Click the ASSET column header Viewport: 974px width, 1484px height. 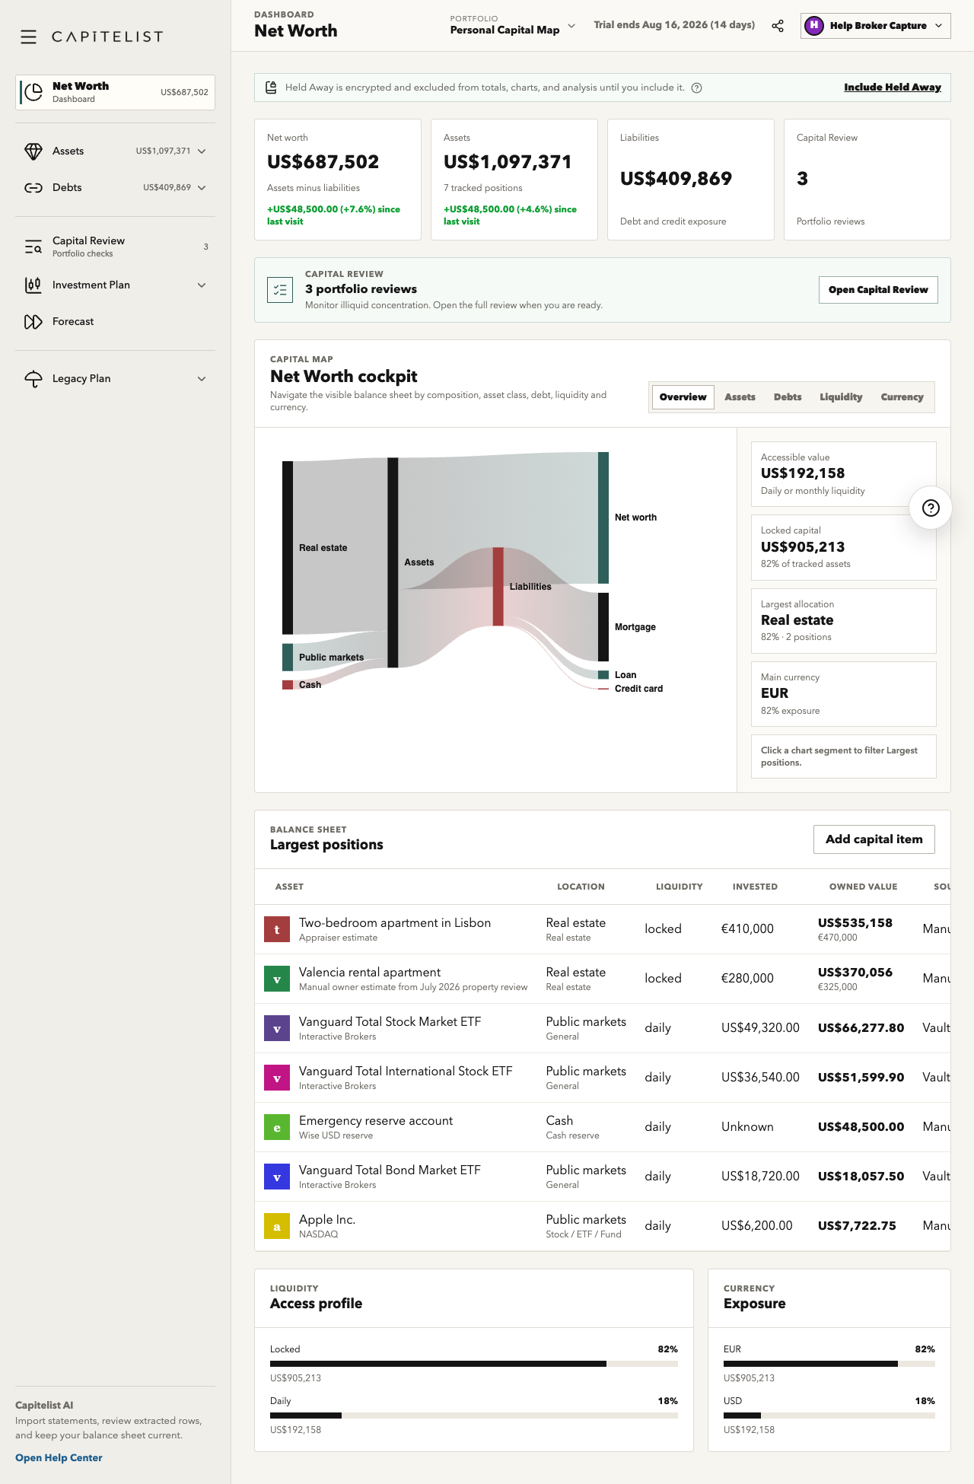tap(289, 887)
